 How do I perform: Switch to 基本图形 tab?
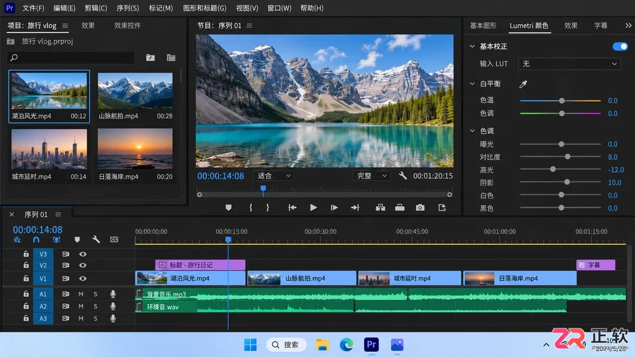pyautogui.click(x=483, y=26)
